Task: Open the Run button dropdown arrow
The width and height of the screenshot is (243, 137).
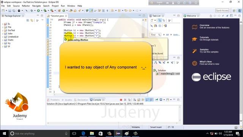Action: coord(41,11)
